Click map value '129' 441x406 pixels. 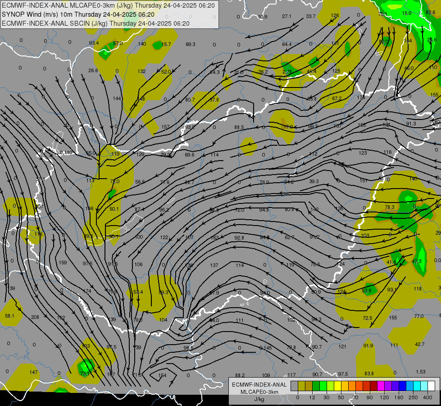140,154
